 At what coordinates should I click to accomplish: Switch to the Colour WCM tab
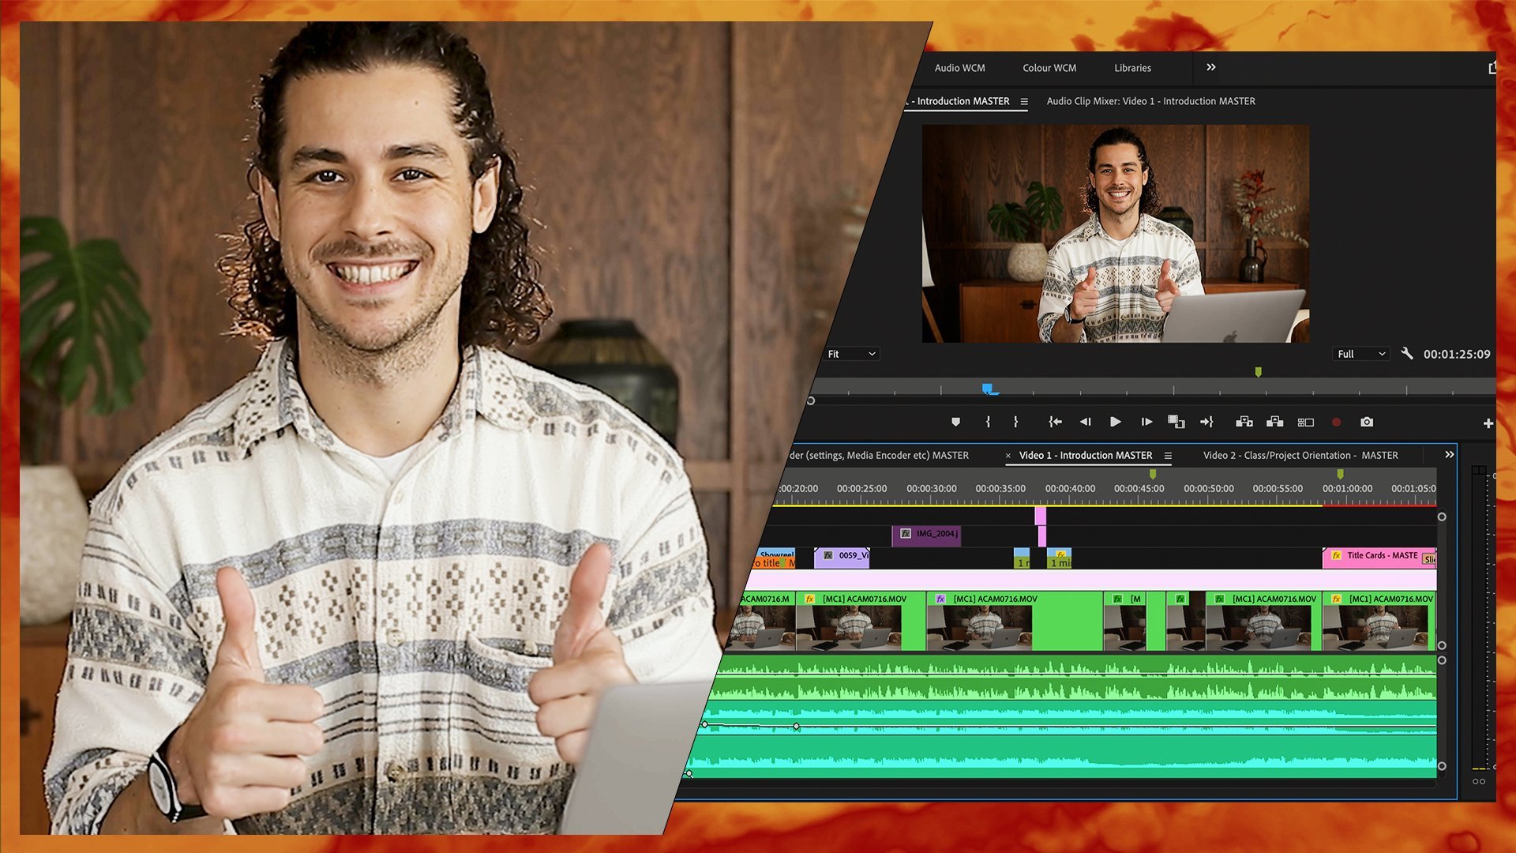pos(1049,66)
